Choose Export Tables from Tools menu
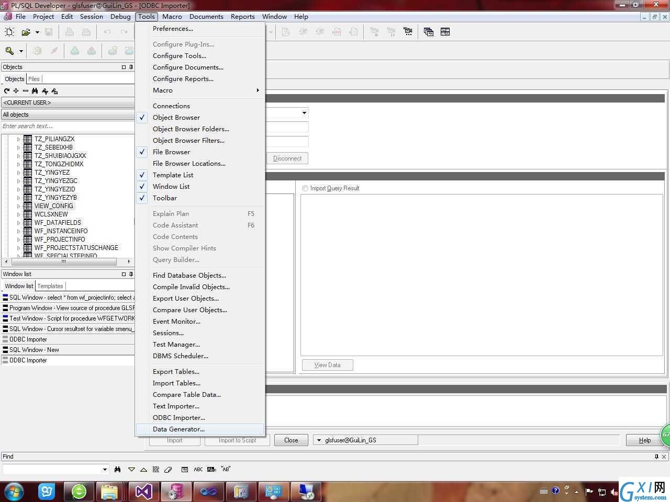670x502 pixels. (200, 372)
